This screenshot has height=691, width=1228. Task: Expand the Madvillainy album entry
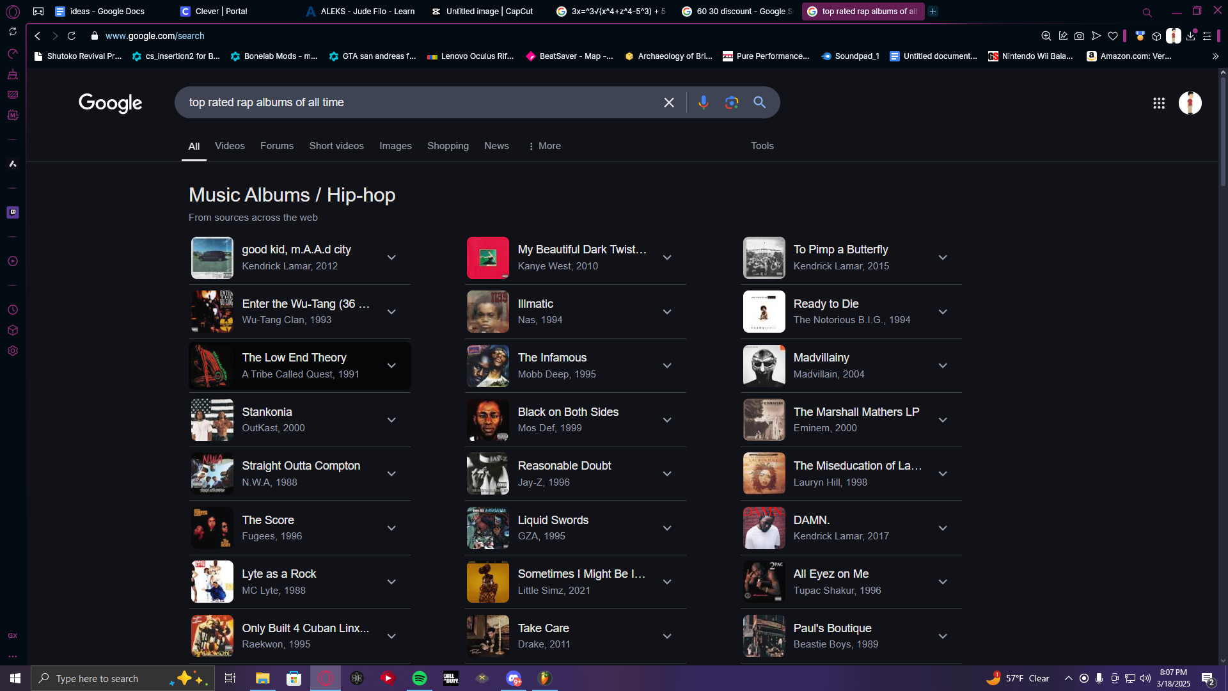pos(943,365)
